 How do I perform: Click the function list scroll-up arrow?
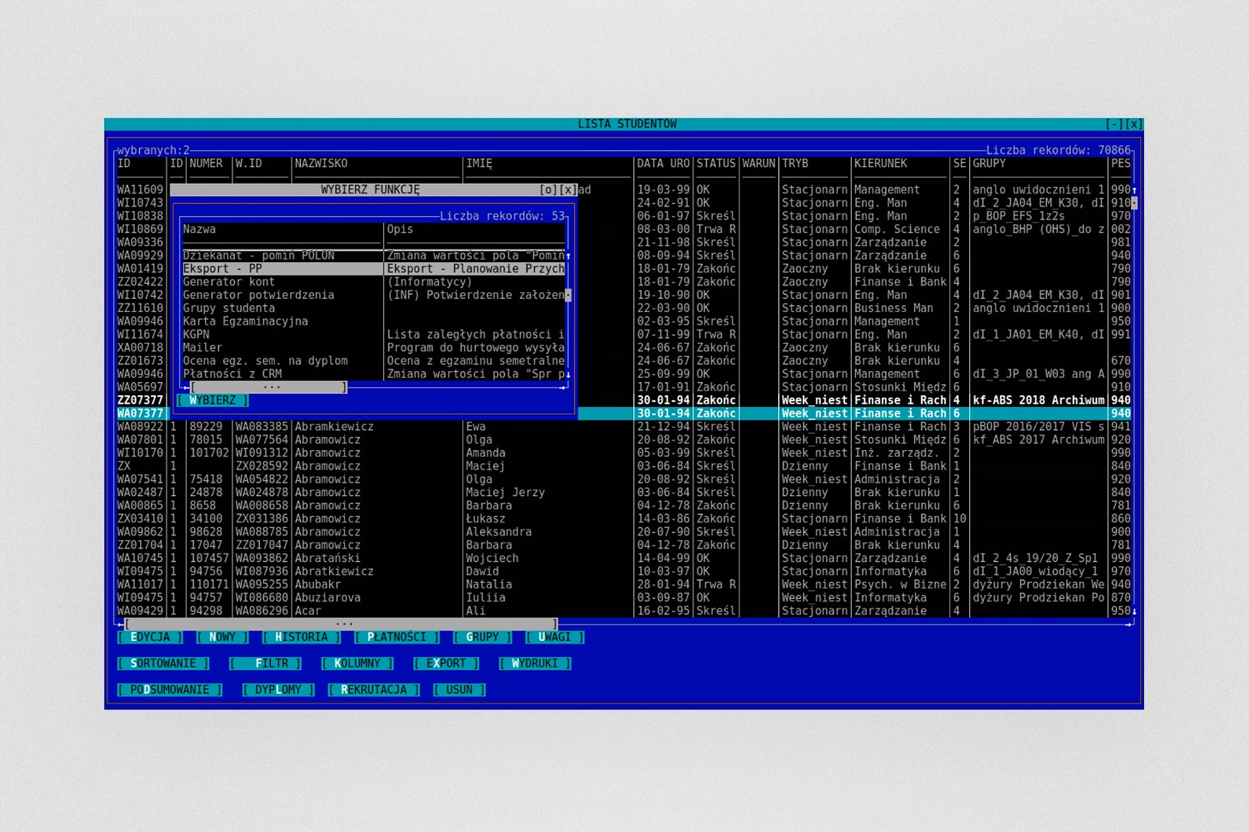click(568, 256)
